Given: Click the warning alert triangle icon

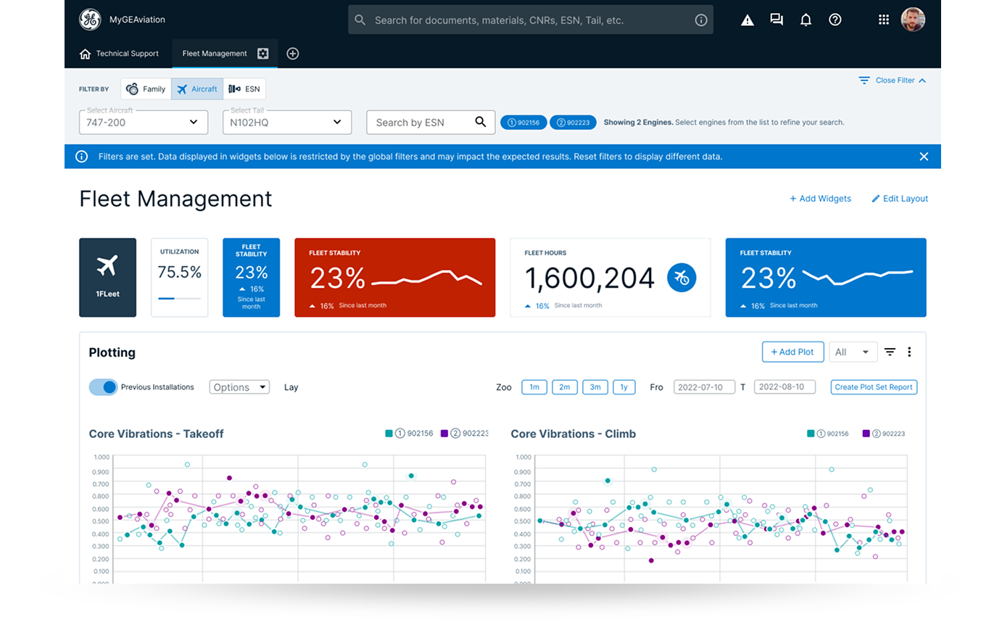Looking at the screenshot, I should pyautogui.click(x=748, y=20).
